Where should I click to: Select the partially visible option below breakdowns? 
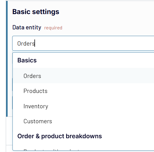point(83,150)
